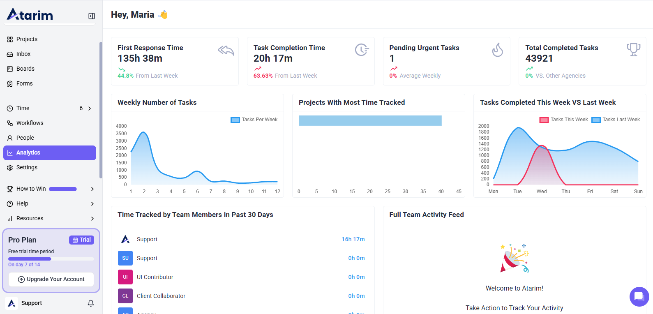Click the Pending Urgent Tasks flame icon
Image resolution: width=653 pixels, height=314 pixels.
pyautogui.click(x=497, y=50)
